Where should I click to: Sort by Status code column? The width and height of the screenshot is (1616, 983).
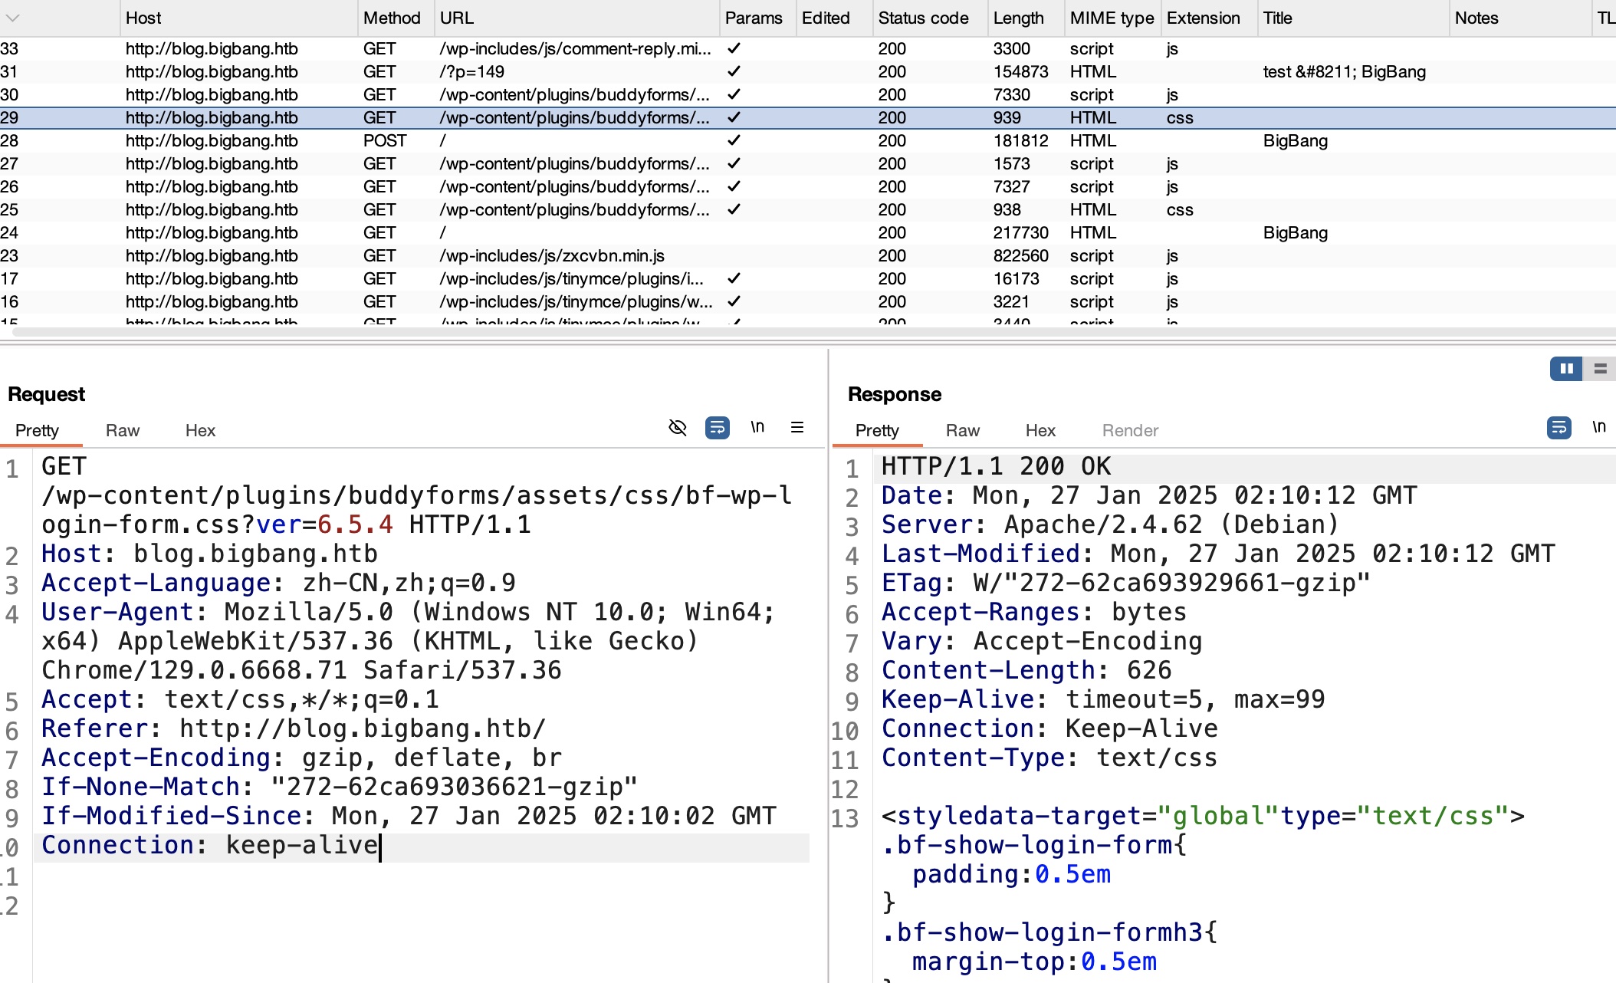(x=923, y=18)
